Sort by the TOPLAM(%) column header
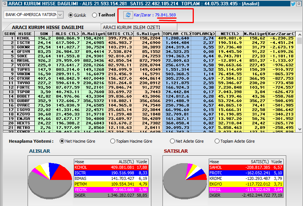Screen dimensions: 303x206 pyautogui.click(x=203, y=34)
